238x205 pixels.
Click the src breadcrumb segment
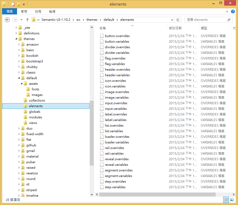point(78,20)
